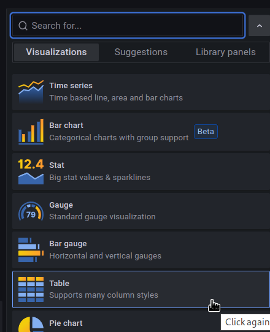Select the Time series visualization title
The height and width of the screenshot is (332, 270).
pyautogui.click(x=71, y=86)
